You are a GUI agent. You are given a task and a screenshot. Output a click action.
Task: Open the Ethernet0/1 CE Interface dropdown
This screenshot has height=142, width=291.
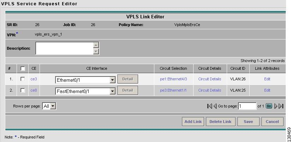(112, 80)
